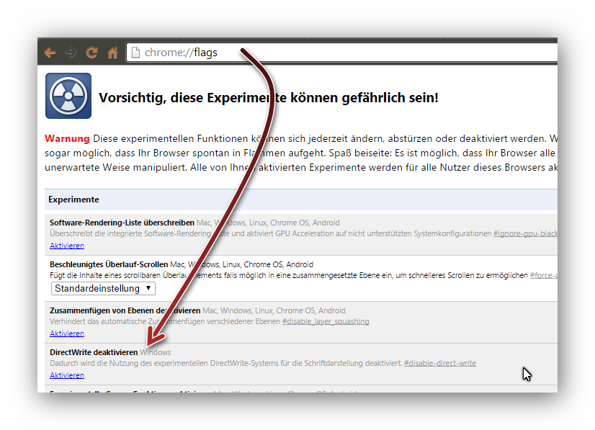Open the #disable_layer_squashing anchor link
This screenshot has width=595, height=430.
point(326,321)
